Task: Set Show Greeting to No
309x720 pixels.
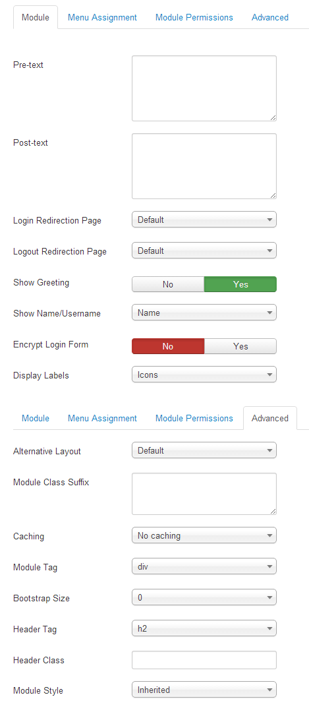Action: (167, 284)
